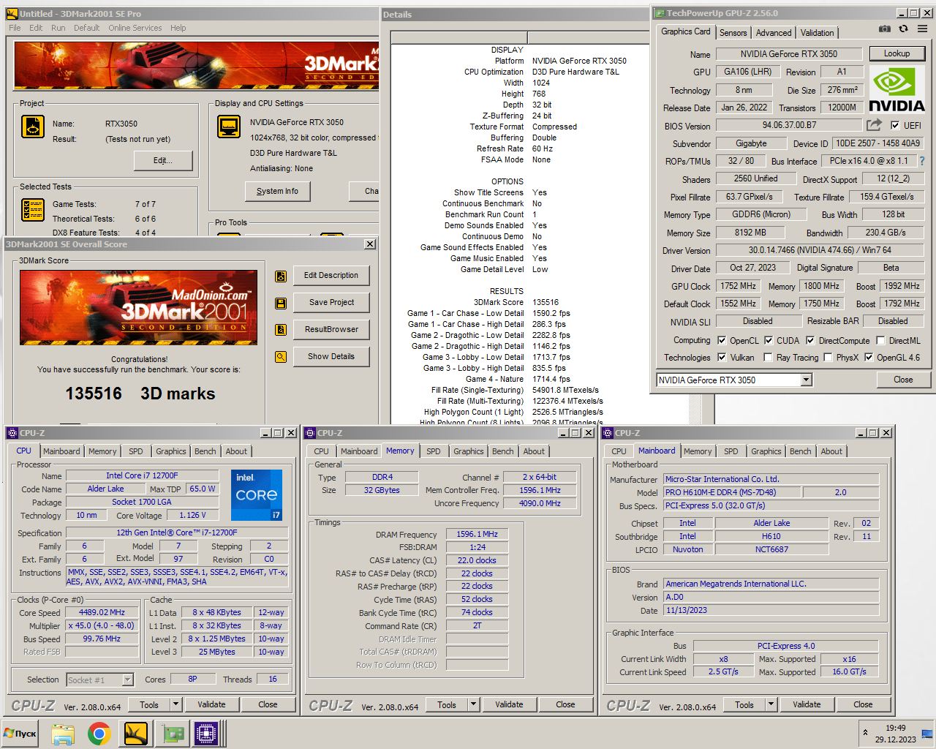Toggle the CUDA checkbox
The width and height of the screenshot is (936, 749).
point(769,340)
